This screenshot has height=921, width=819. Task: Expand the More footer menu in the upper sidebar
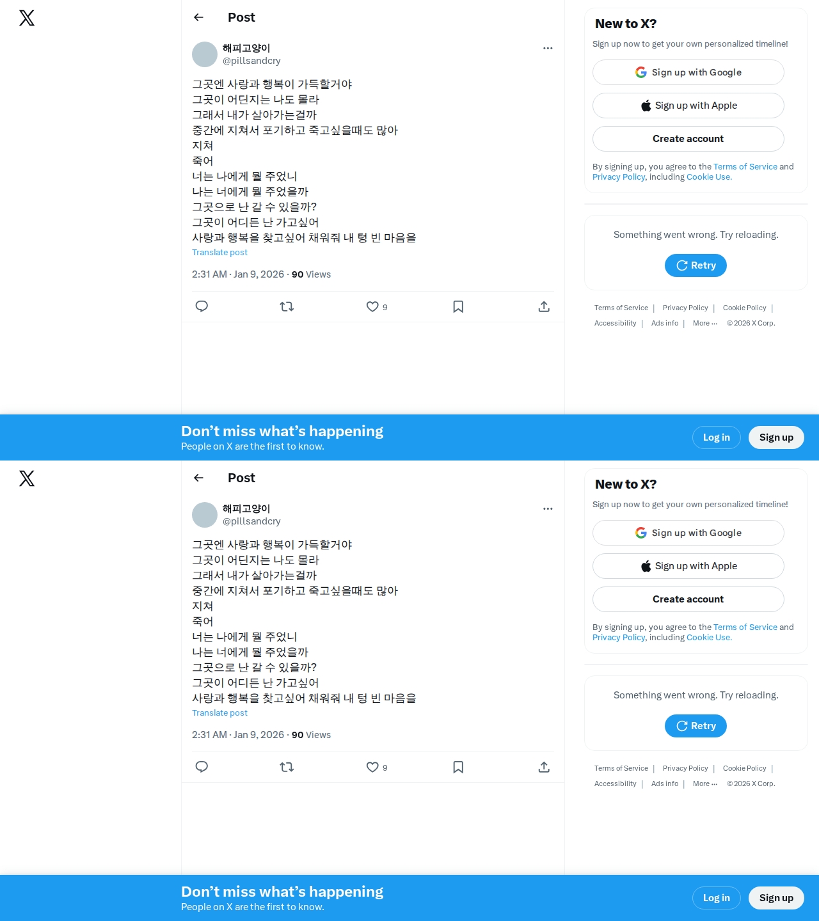(705, 323)
